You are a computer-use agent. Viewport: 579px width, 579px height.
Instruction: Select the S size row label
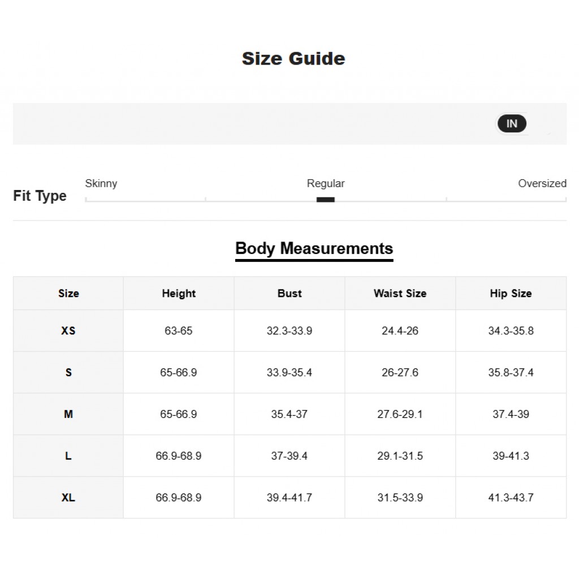[68, 372]
